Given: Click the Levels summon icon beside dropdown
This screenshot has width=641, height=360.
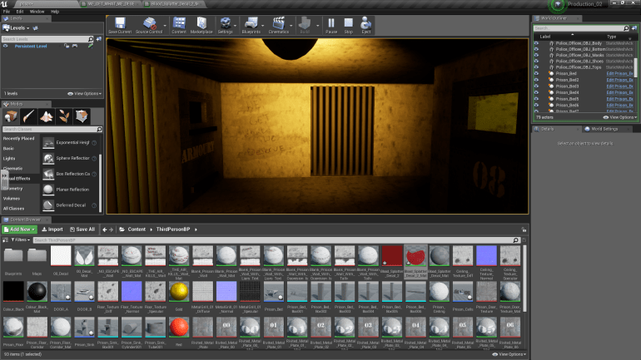Looking at the screenshot, I should (x=35, y=28).
